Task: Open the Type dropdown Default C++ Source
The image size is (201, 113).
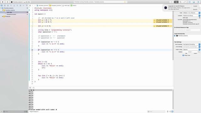Action: click(191, 13)
